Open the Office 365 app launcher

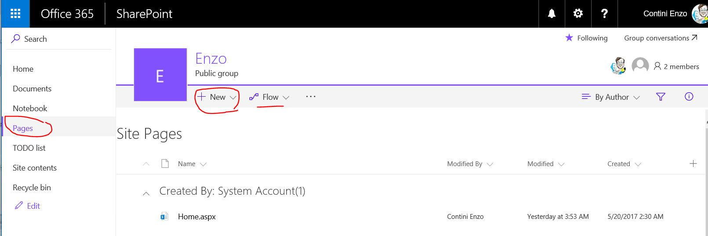[x=15, y=14]
